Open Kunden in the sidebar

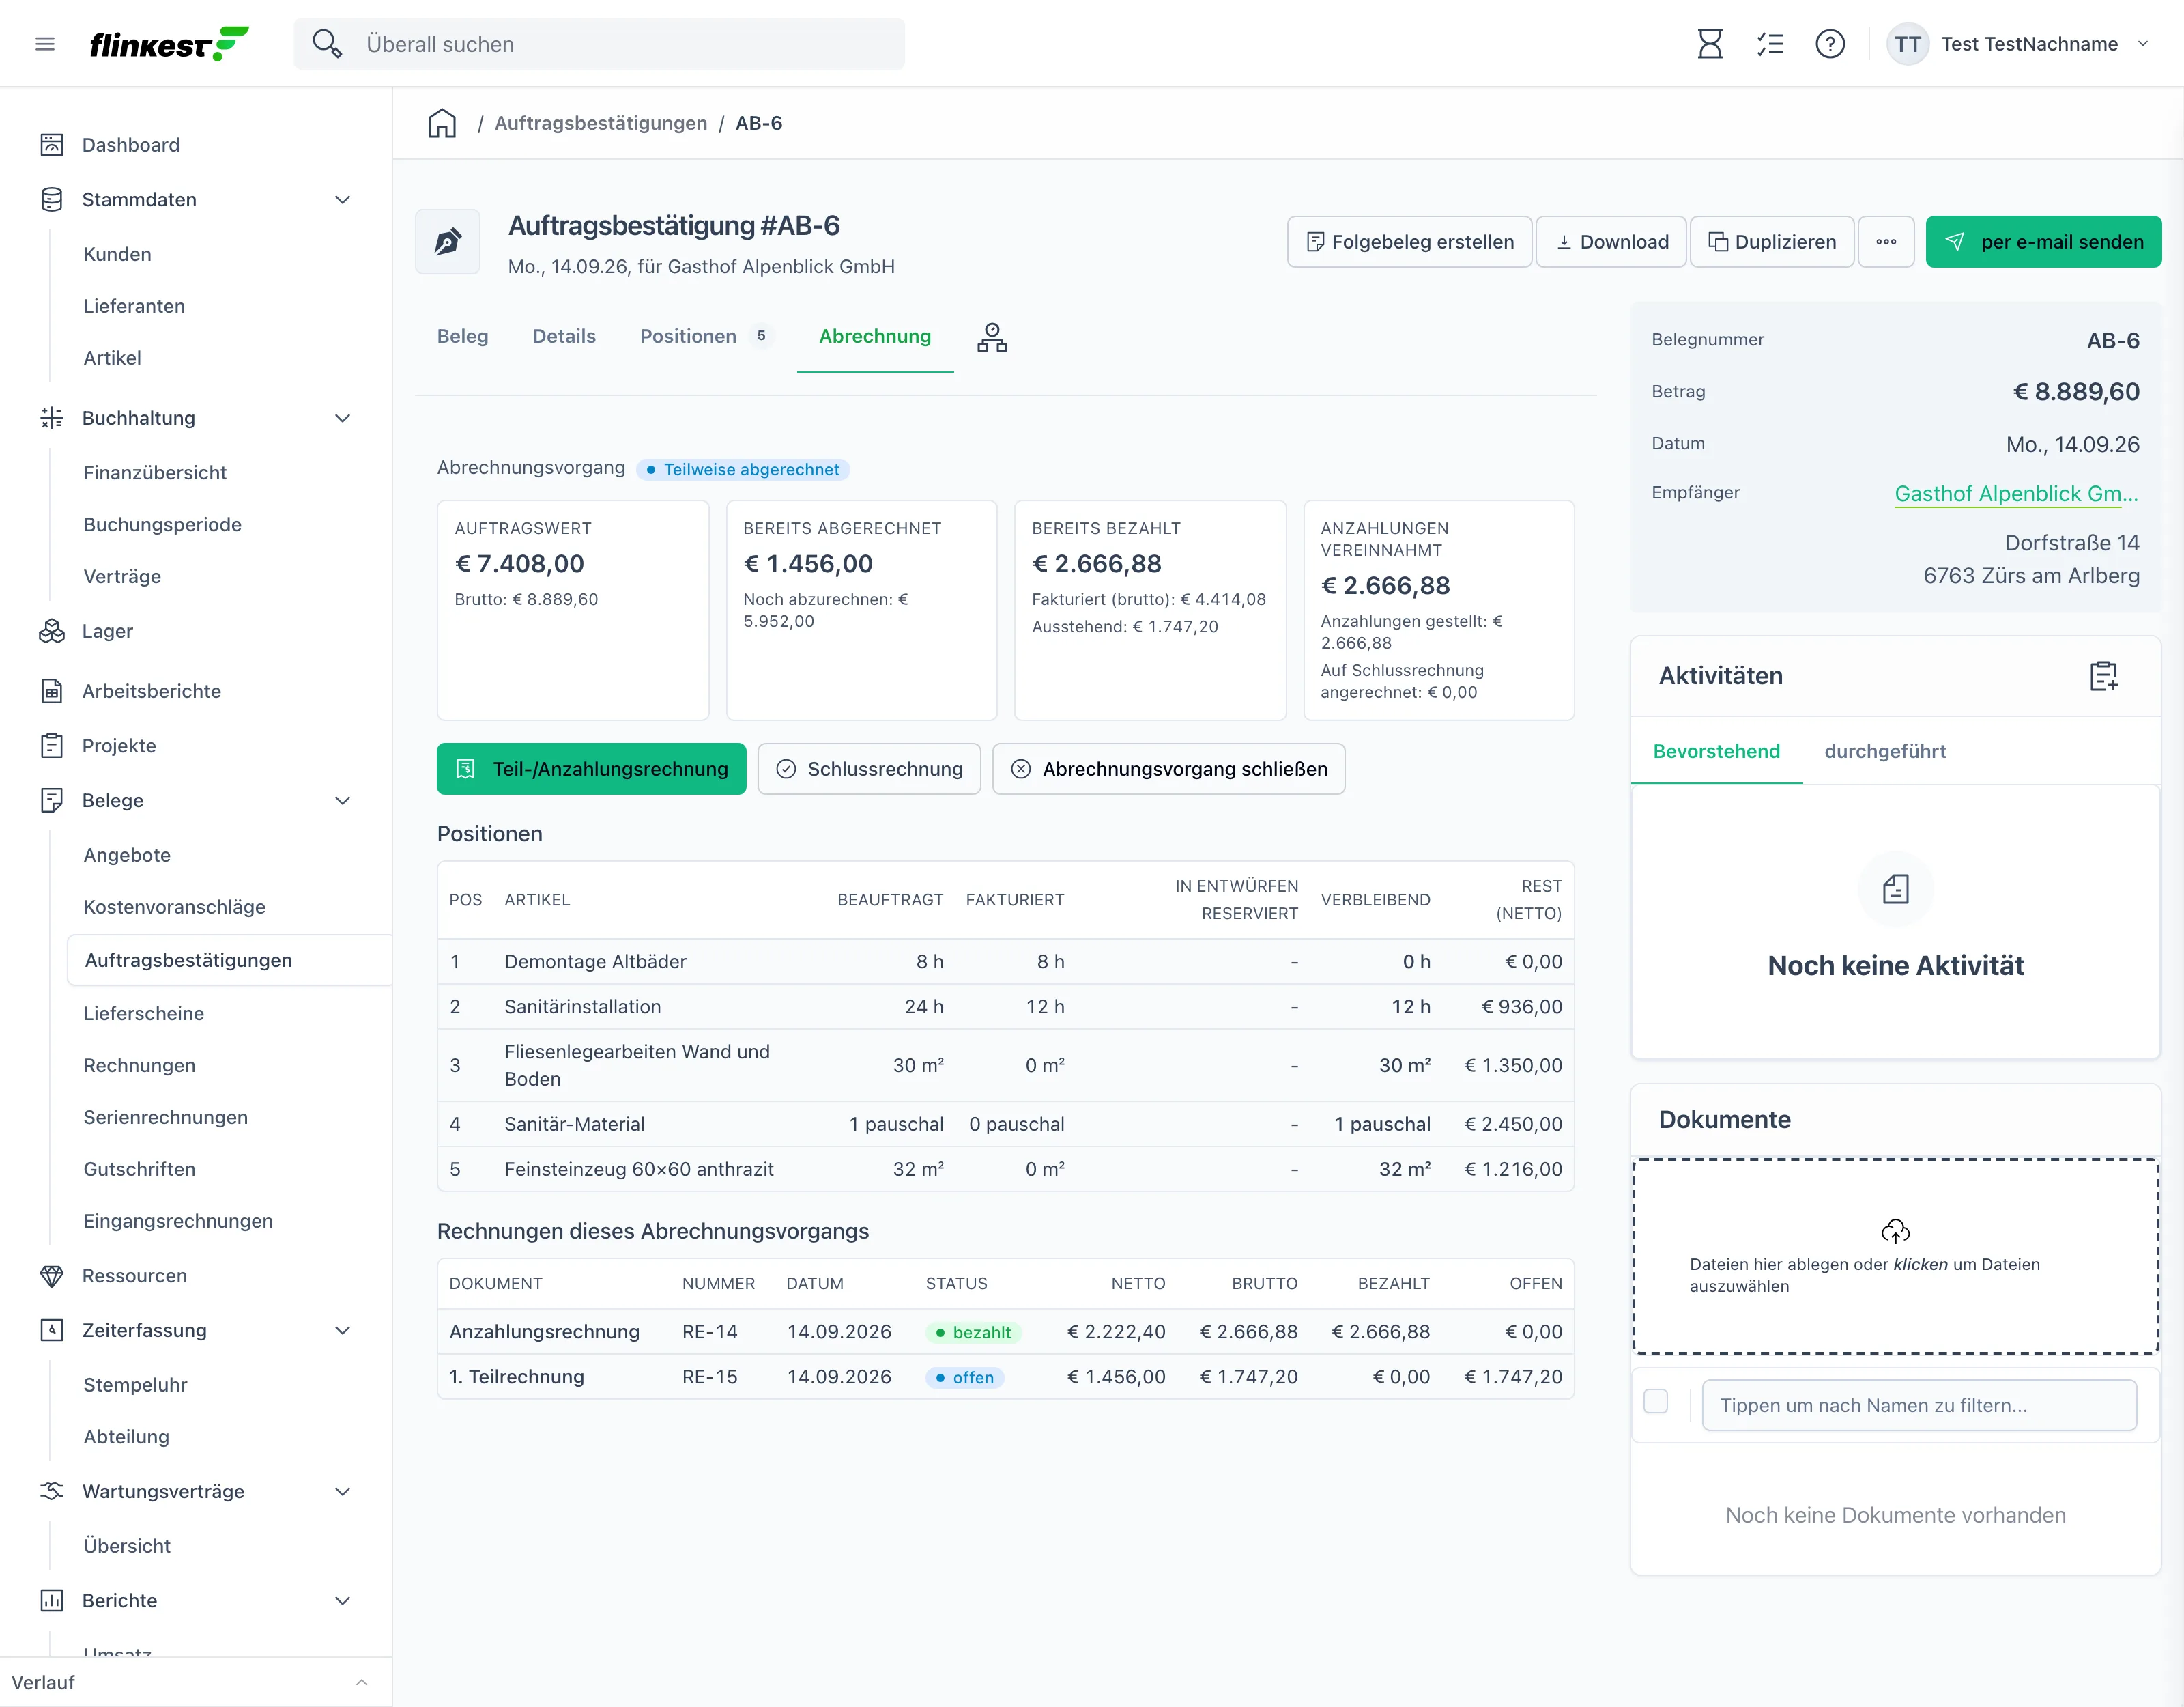pyautogui.click(x=118, y=254)
